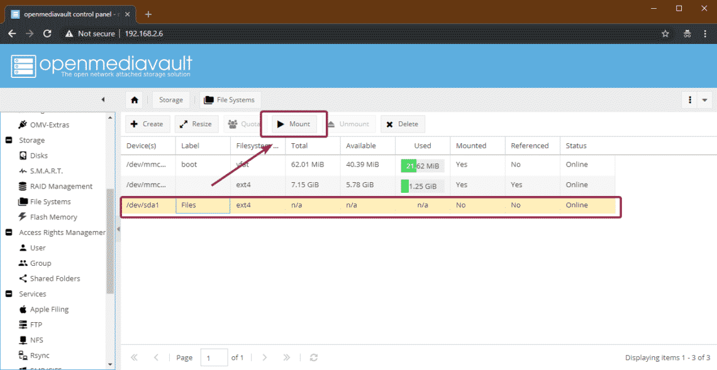Viewport: 717px width, 370px height.
Task: Open the User management page
Action: point(32,248)
